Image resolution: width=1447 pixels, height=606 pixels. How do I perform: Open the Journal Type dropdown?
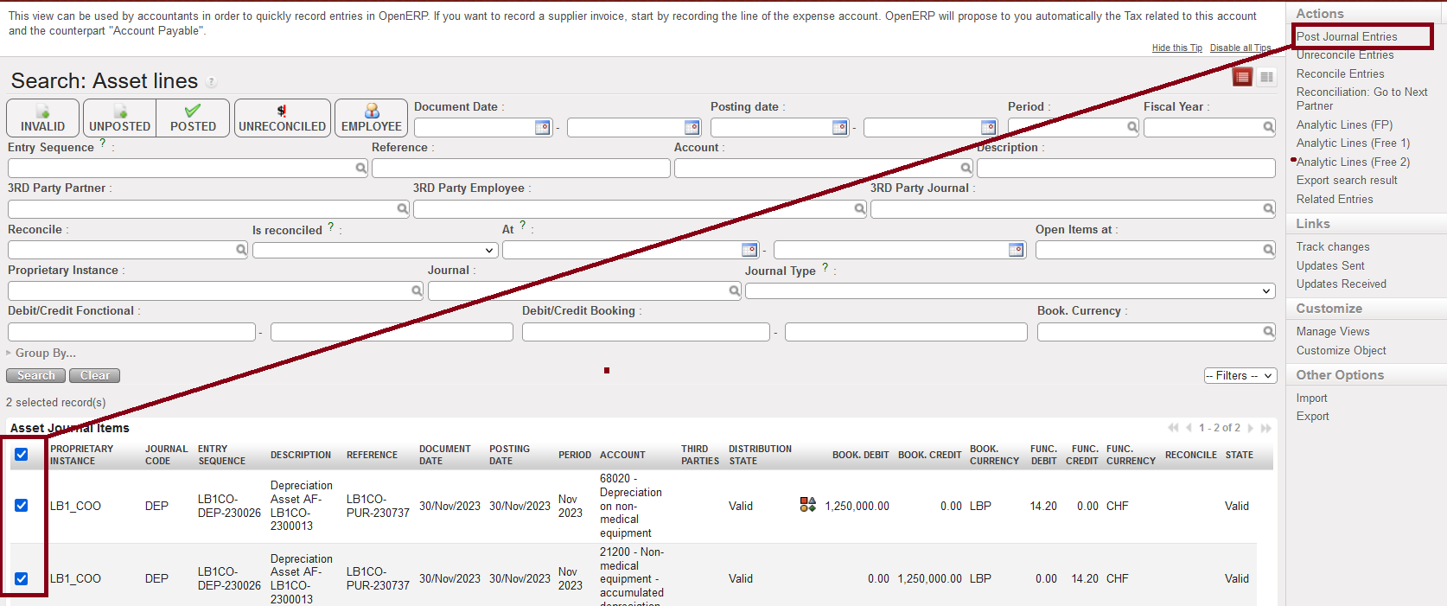tap(1010, 290)
